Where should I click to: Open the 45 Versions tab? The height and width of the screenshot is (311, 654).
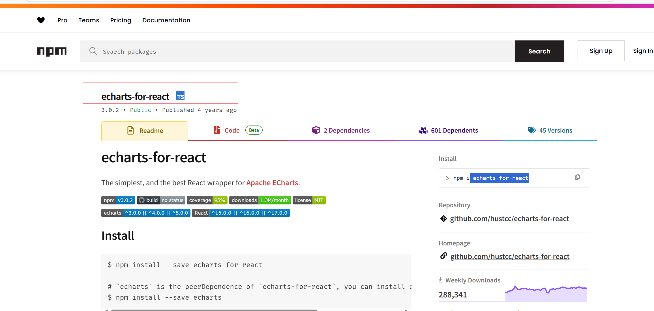coord(550,131)
